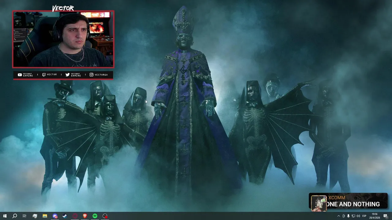
Task: Click the YouTube VectorAT Gaming label
Action: 25,75
